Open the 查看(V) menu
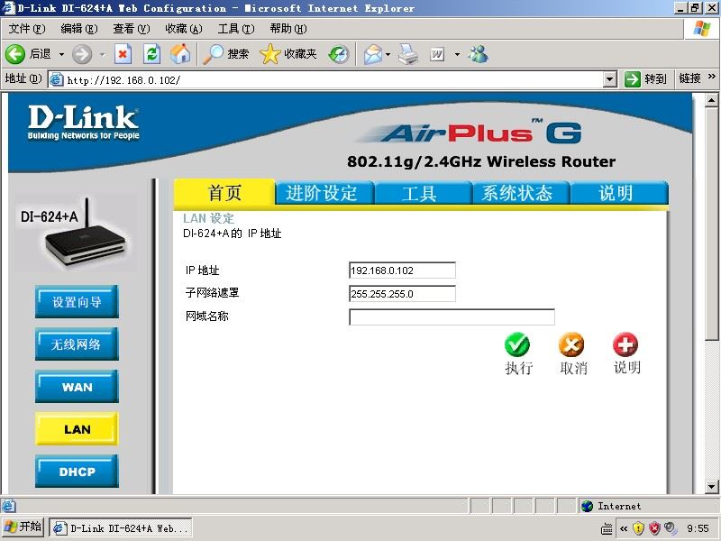This screenshot has width=721, height=541. click(x=132, y=29)
